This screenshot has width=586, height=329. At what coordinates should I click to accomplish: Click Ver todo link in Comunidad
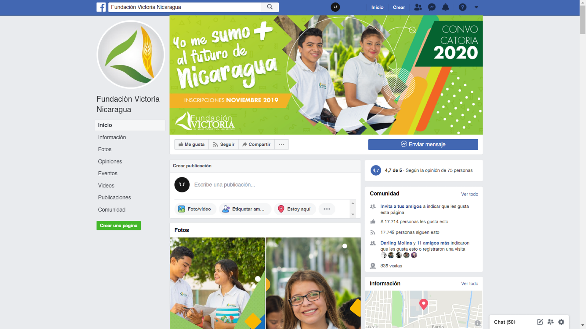coord(469,194)
